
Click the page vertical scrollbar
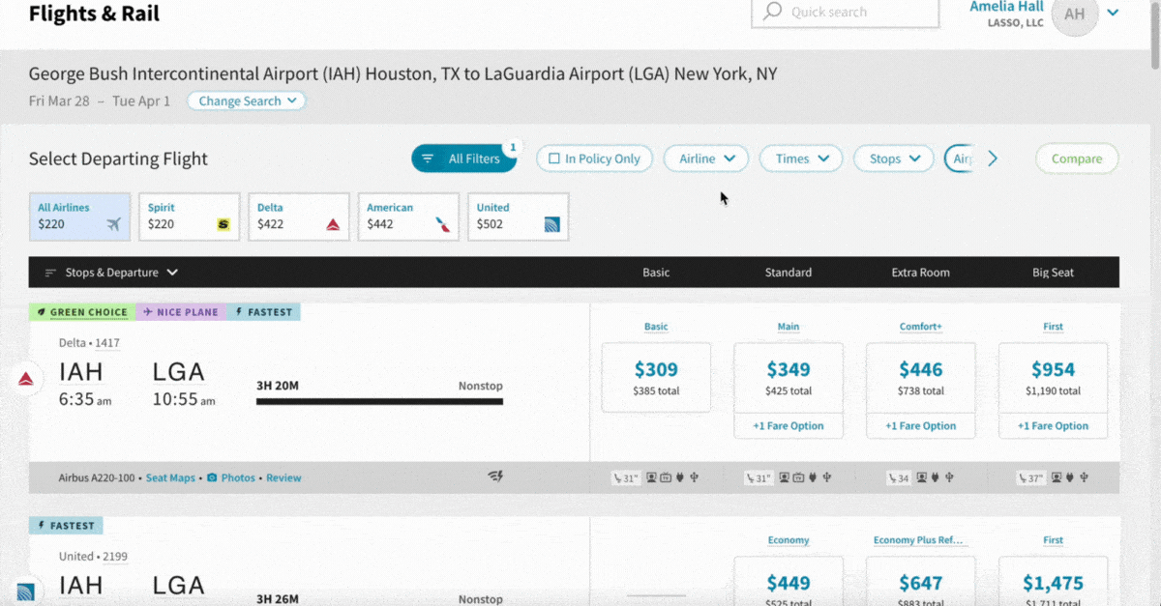(1154, 39)
